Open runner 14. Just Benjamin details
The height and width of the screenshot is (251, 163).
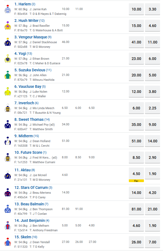[31, 220]
